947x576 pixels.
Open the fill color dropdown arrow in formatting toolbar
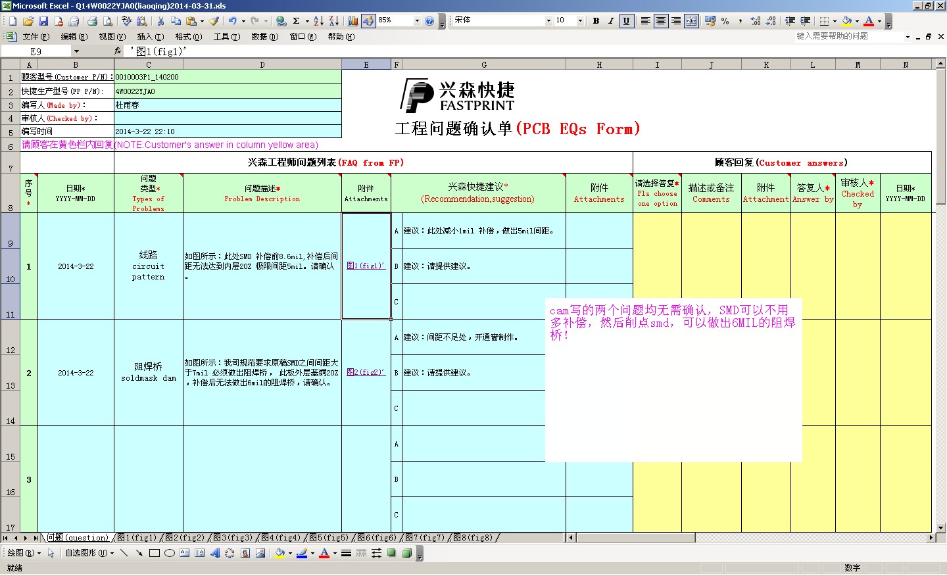coord(857,21)
